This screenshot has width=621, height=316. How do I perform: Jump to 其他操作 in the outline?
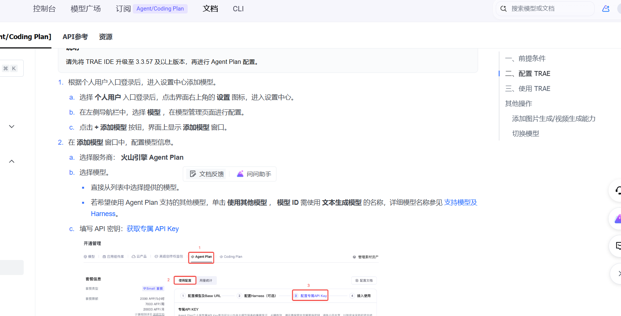pyautogui.click(x=519, y=104)
